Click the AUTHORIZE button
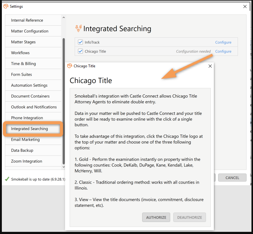This screenshot has width=253, height=234. tap(156, 217)
